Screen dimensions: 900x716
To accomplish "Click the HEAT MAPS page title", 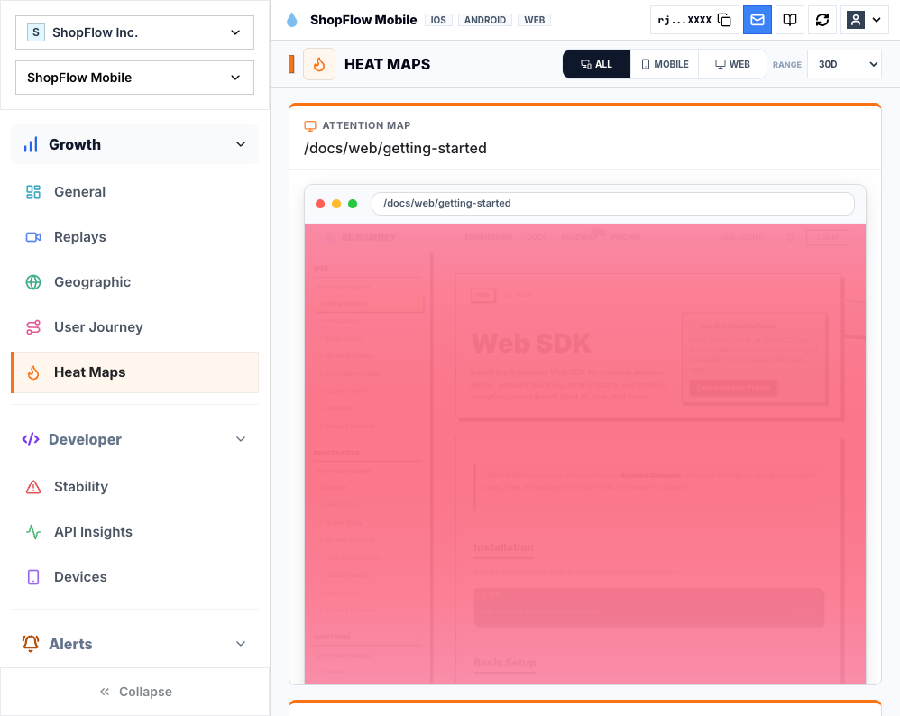I will (x=387, y=64).
